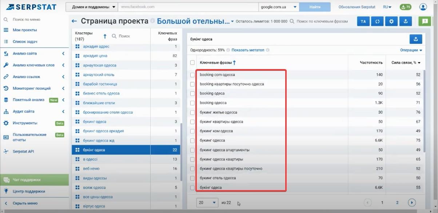The width and height of the screenshot is (438, 213).
Task: Sort by Сила связи, % column arrow
Action: (419, 63)
